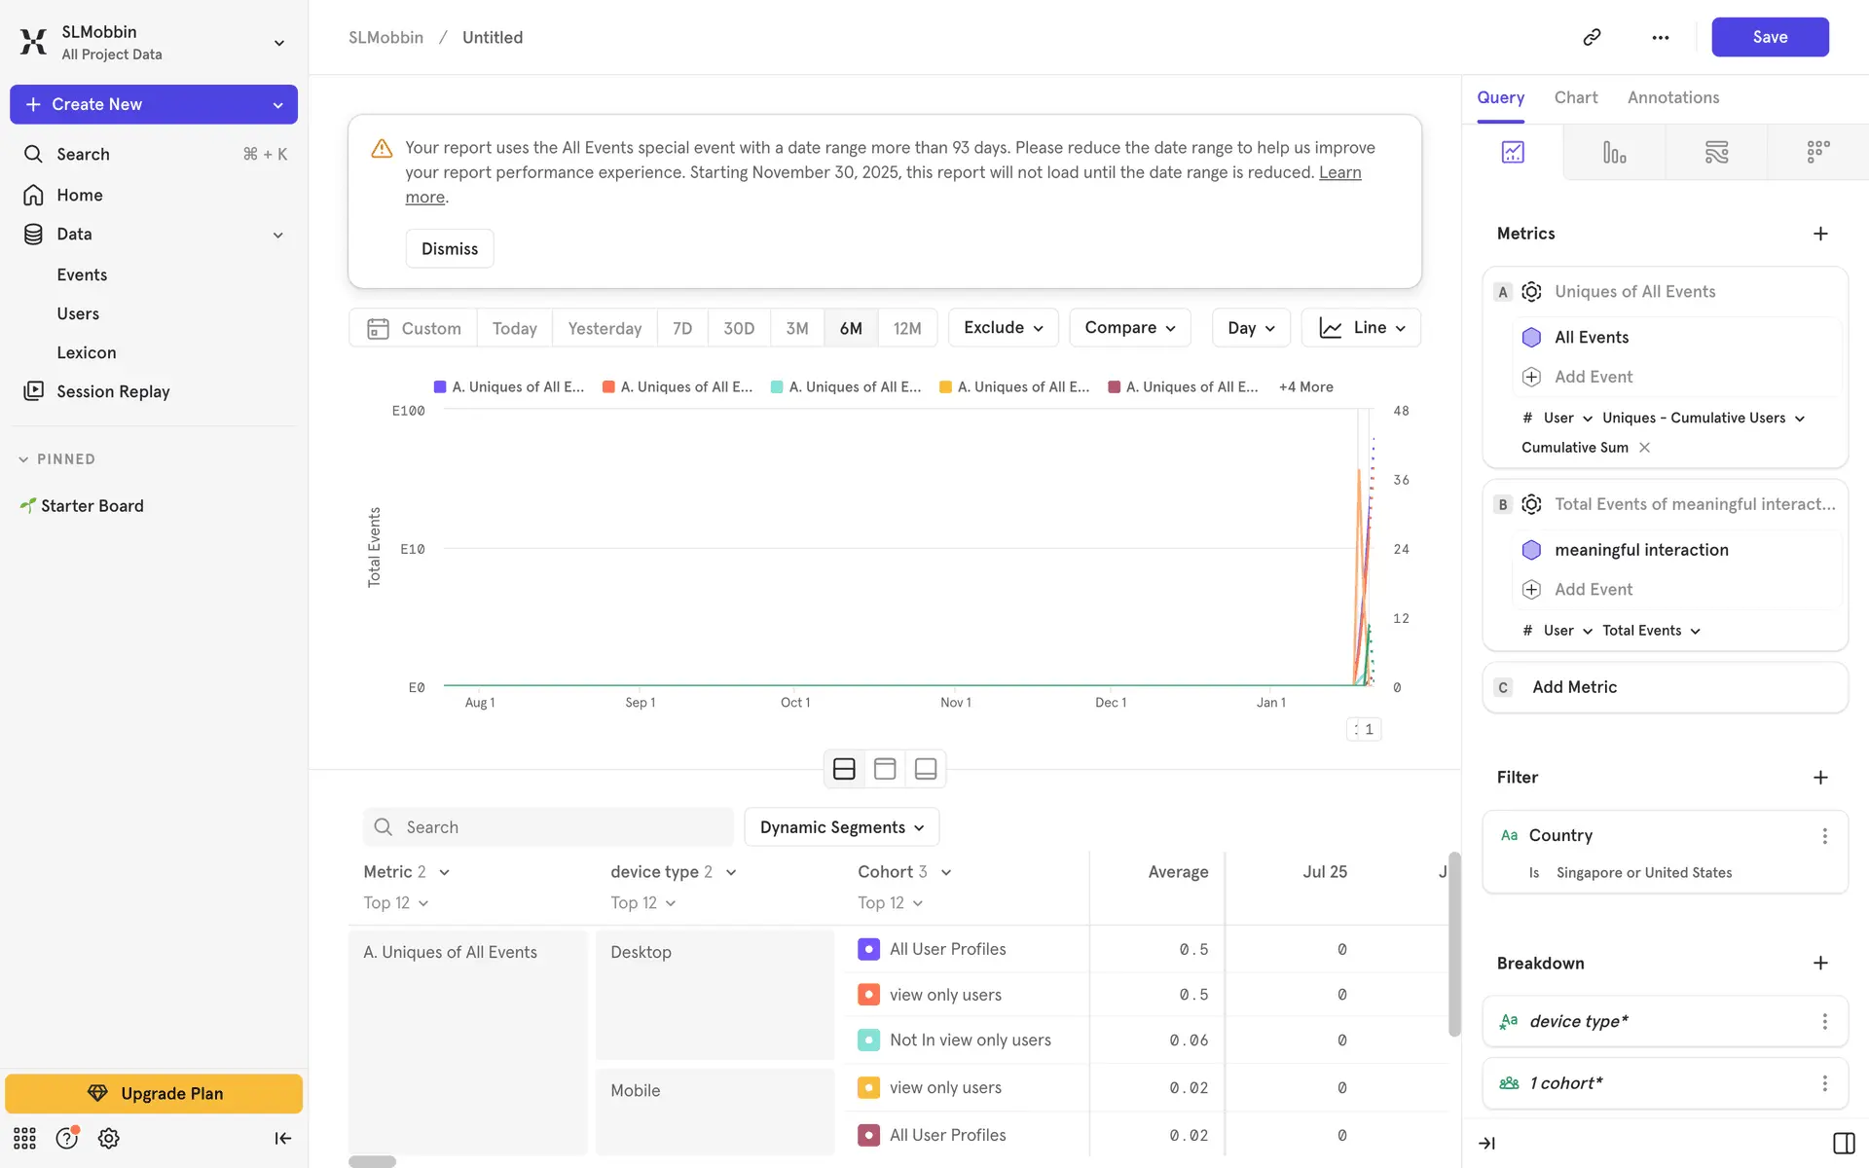The image size is (1869, 1168).
Task: Switch to the Annotations tab
Action: pos(1672,97)
